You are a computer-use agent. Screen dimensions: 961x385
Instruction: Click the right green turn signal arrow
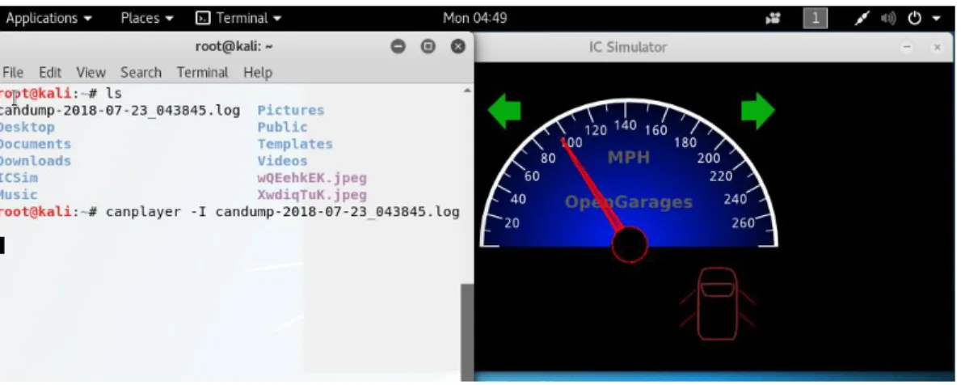[757, 111]
